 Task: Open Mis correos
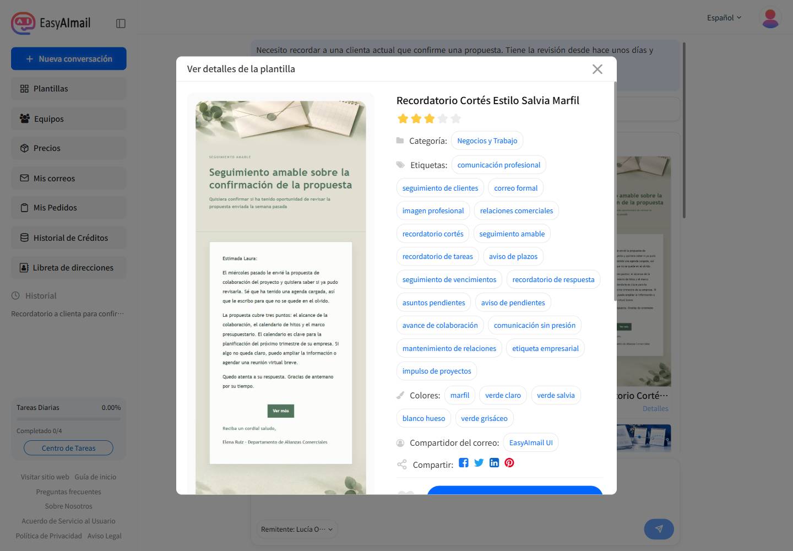coord(69,179)
